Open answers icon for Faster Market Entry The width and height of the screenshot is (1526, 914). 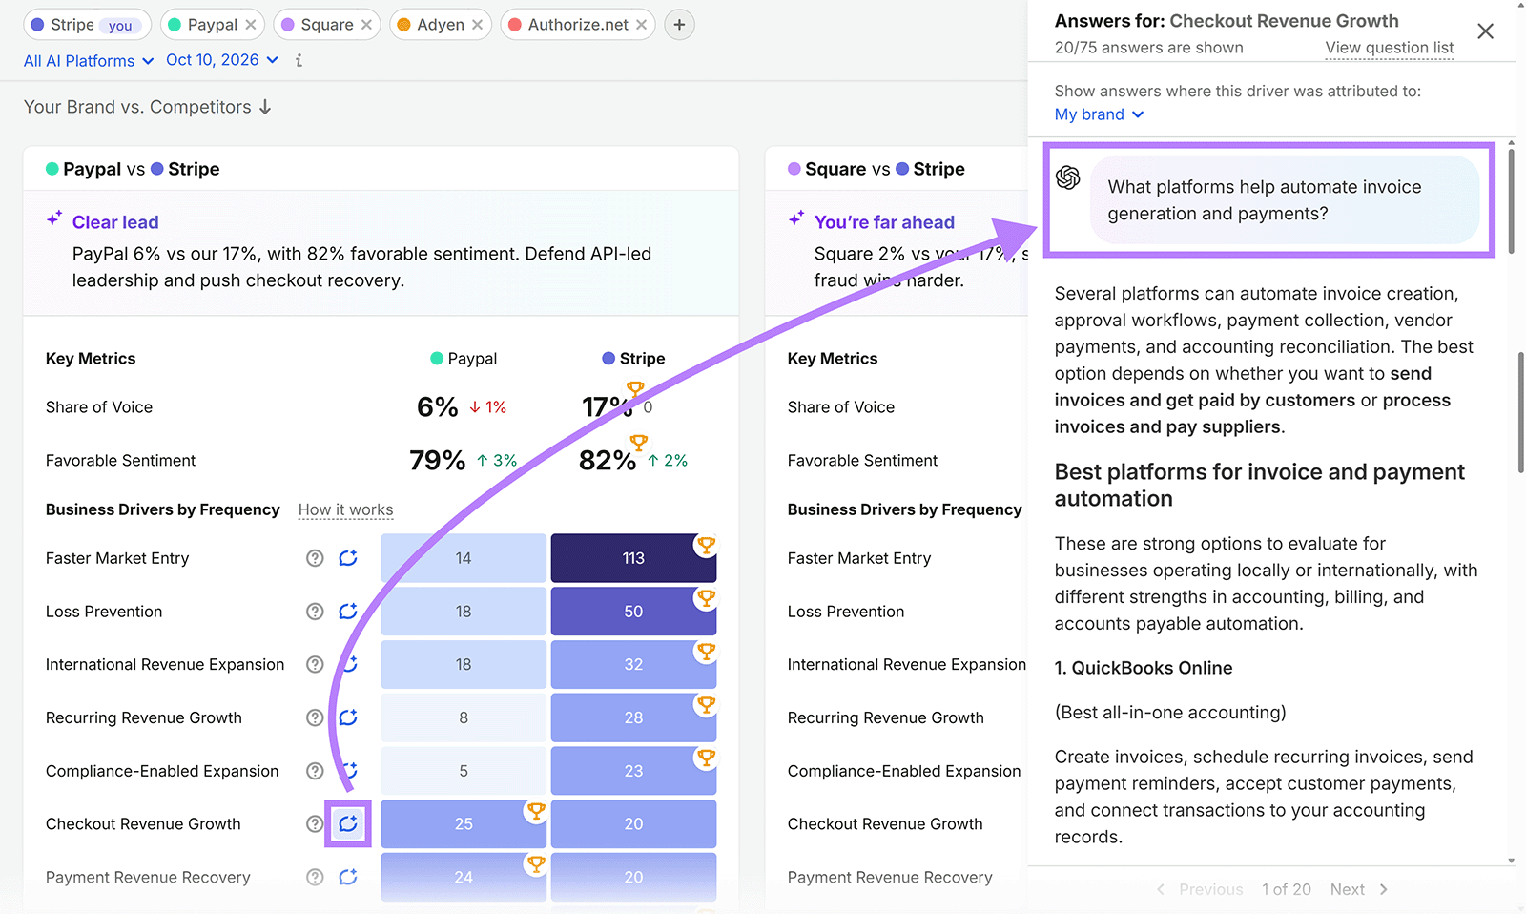point(348,558)
